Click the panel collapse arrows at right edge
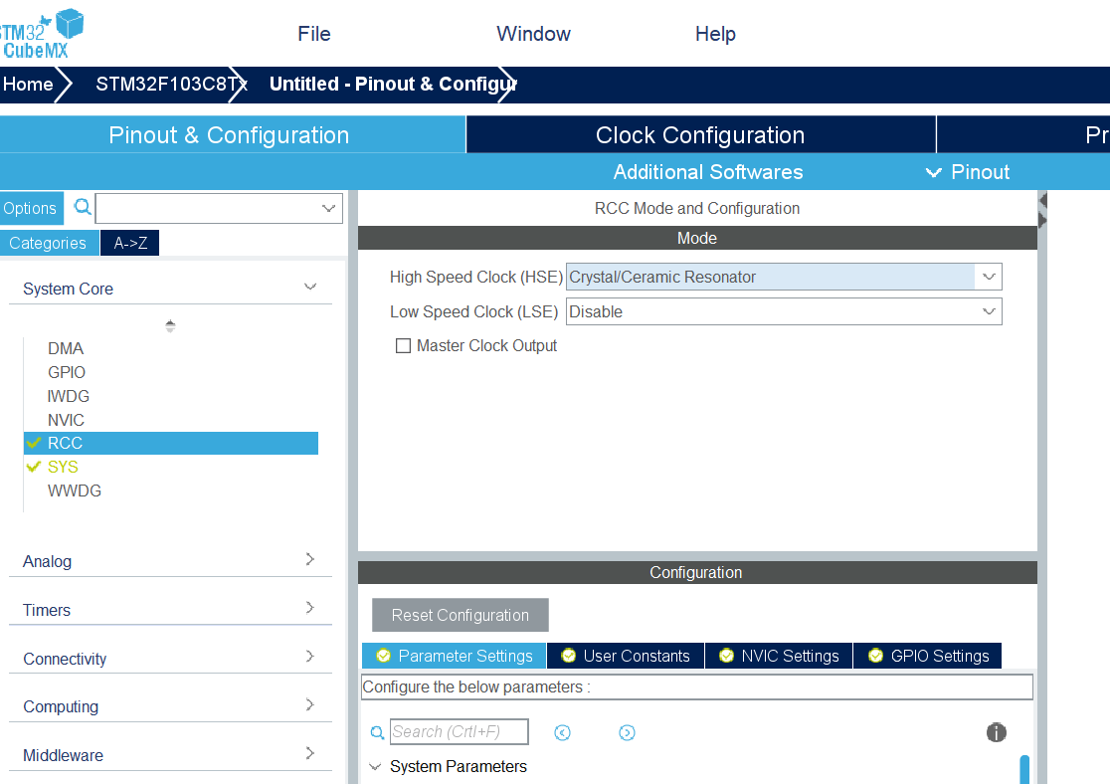The image size is (1110, 784). click(1042, 210)
